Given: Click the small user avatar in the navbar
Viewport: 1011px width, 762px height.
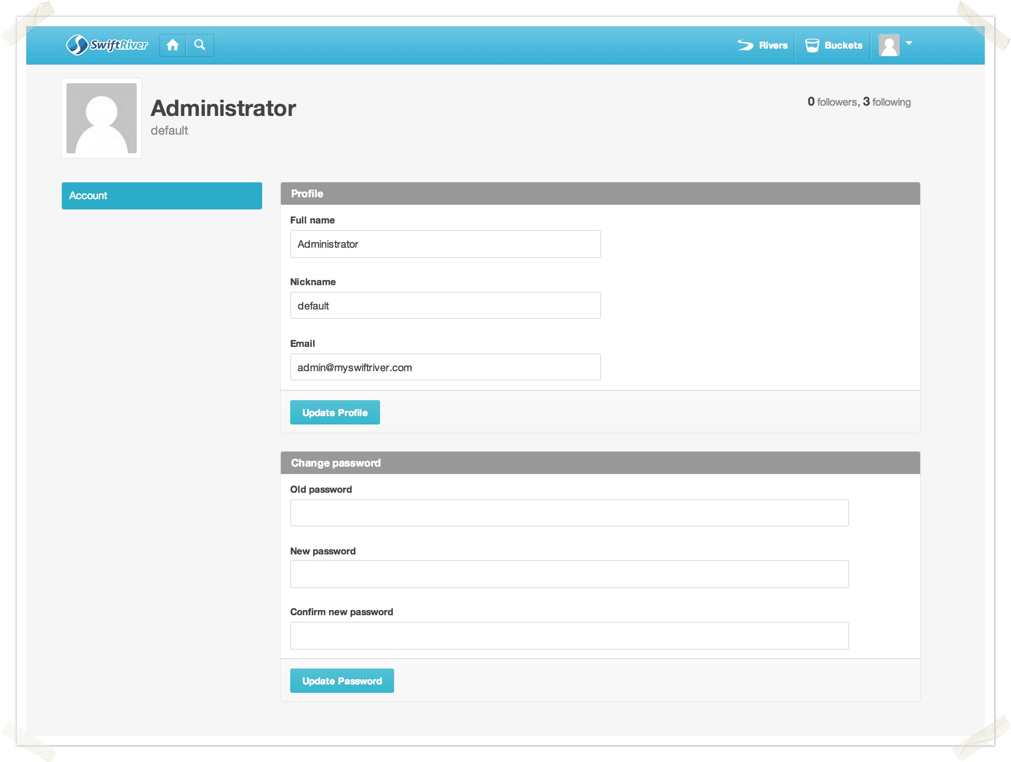Looking at the screenshot, I should 889,45.
